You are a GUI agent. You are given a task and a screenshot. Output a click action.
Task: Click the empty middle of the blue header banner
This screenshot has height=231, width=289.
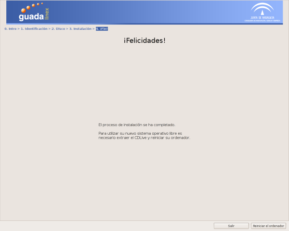[x=144, y=13]
